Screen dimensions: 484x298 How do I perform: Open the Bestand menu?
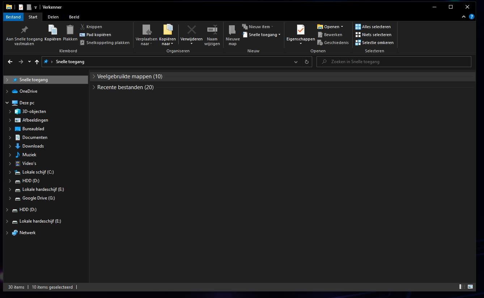click(13, 17)
